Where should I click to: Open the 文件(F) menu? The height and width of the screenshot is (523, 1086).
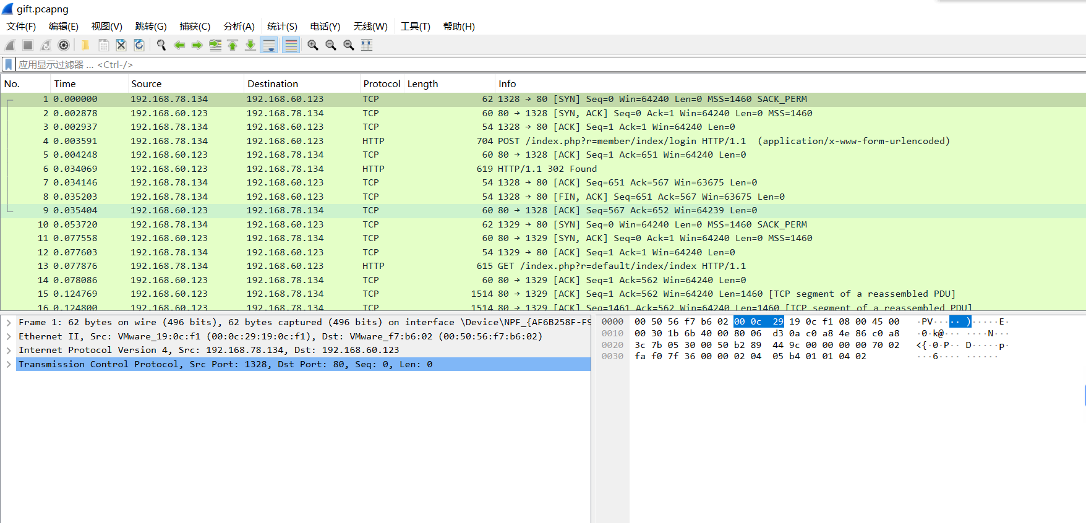[21, 27]
